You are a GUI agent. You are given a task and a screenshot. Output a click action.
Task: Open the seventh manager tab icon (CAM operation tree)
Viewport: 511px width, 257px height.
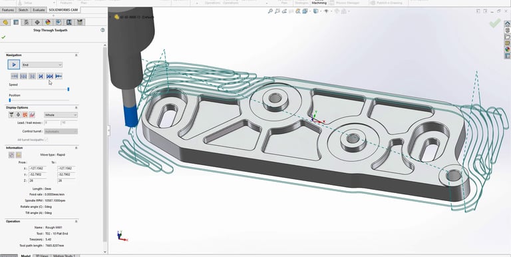pos(69,22)
